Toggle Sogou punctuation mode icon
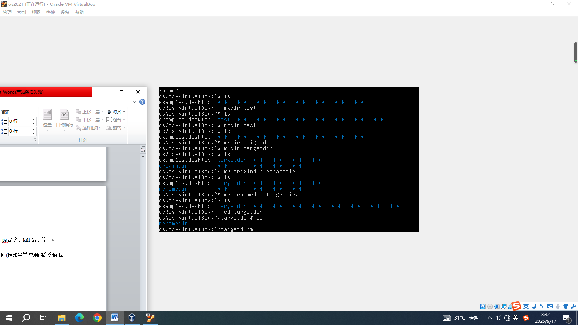578x325 pixels. (x=542, y=306)
